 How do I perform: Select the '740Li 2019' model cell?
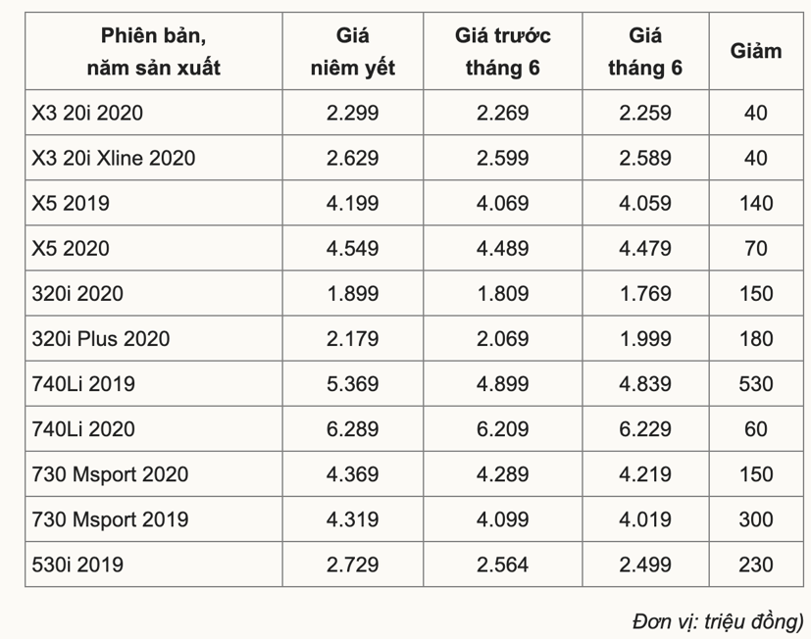(83, 383)
